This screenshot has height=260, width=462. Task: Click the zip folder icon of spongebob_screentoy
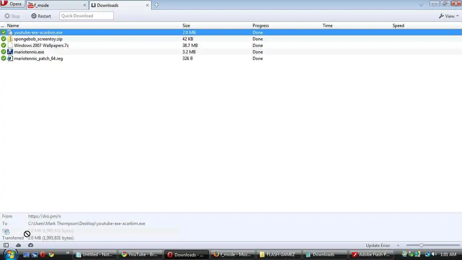[10, 39]
